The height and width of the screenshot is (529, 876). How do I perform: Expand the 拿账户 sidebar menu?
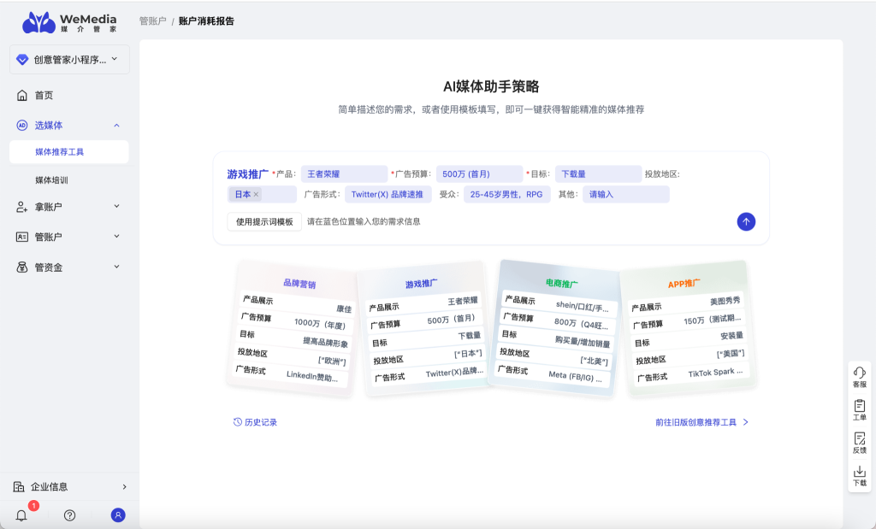click(x=69, y=207)
